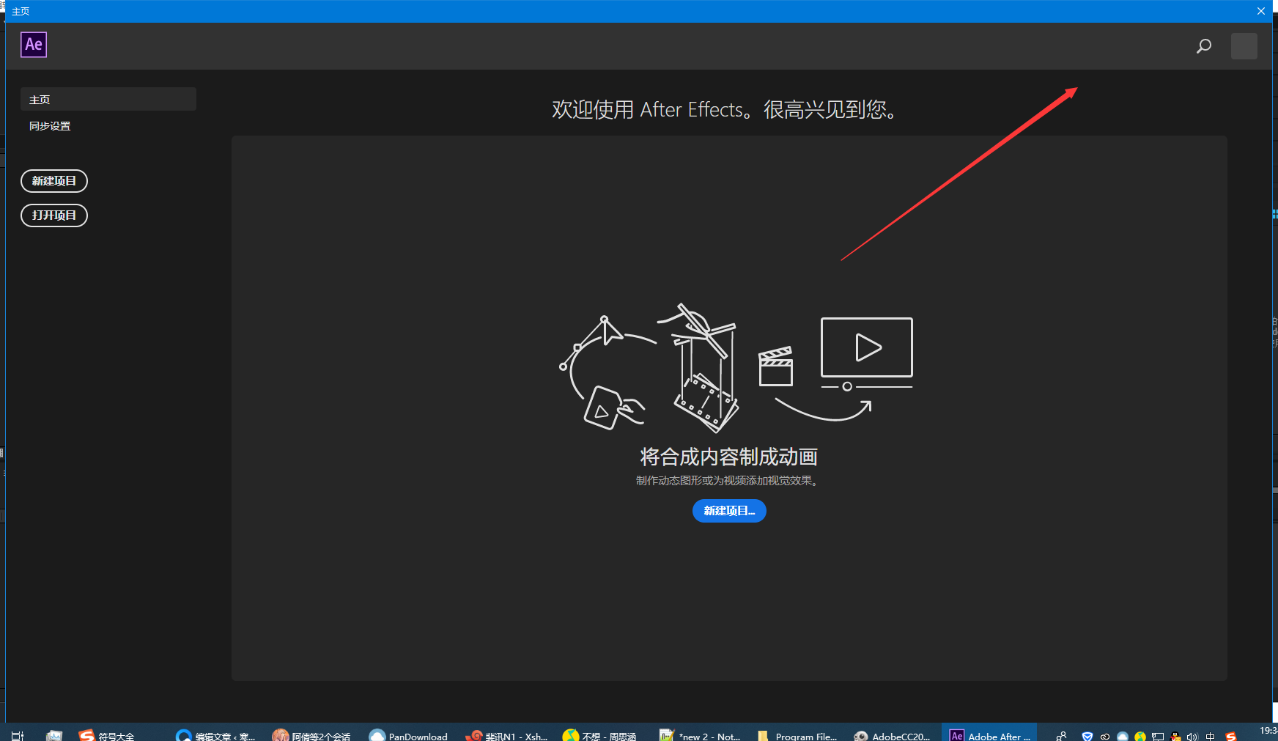Close the home screen window

coord(1260,11)
